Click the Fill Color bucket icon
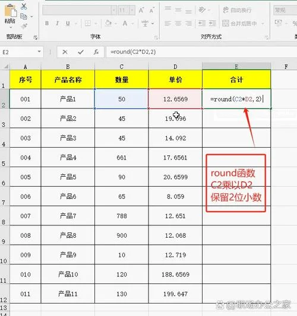 [108, 23]
